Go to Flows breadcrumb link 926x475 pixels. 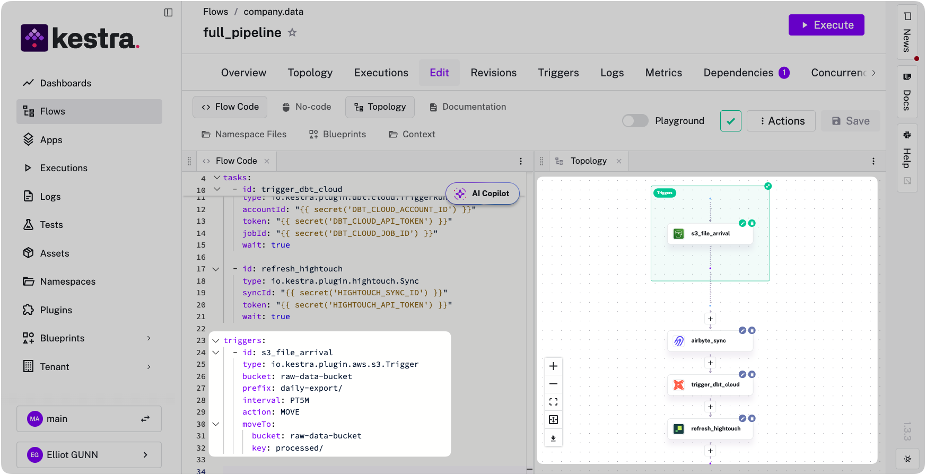[216, 12]
